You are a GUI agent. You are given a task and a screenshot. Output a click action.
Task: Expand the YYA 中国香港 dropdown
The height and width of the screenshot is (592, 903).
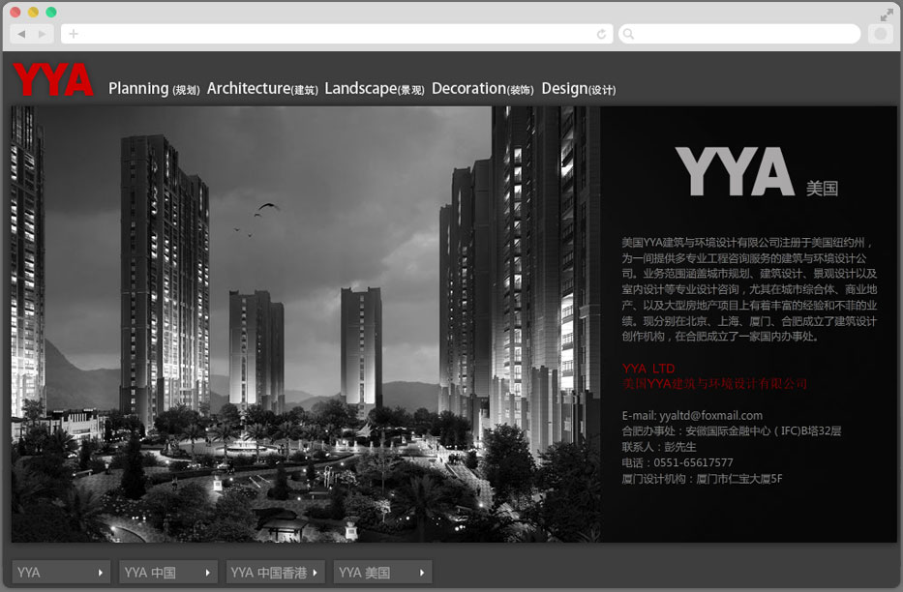(275, 573)
